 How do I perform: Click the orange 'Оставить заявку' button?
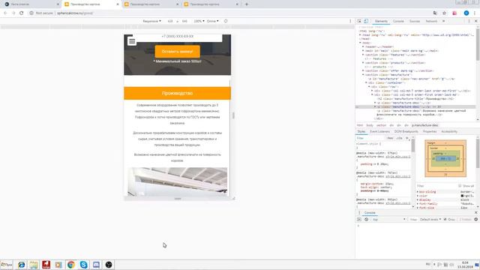178,52
